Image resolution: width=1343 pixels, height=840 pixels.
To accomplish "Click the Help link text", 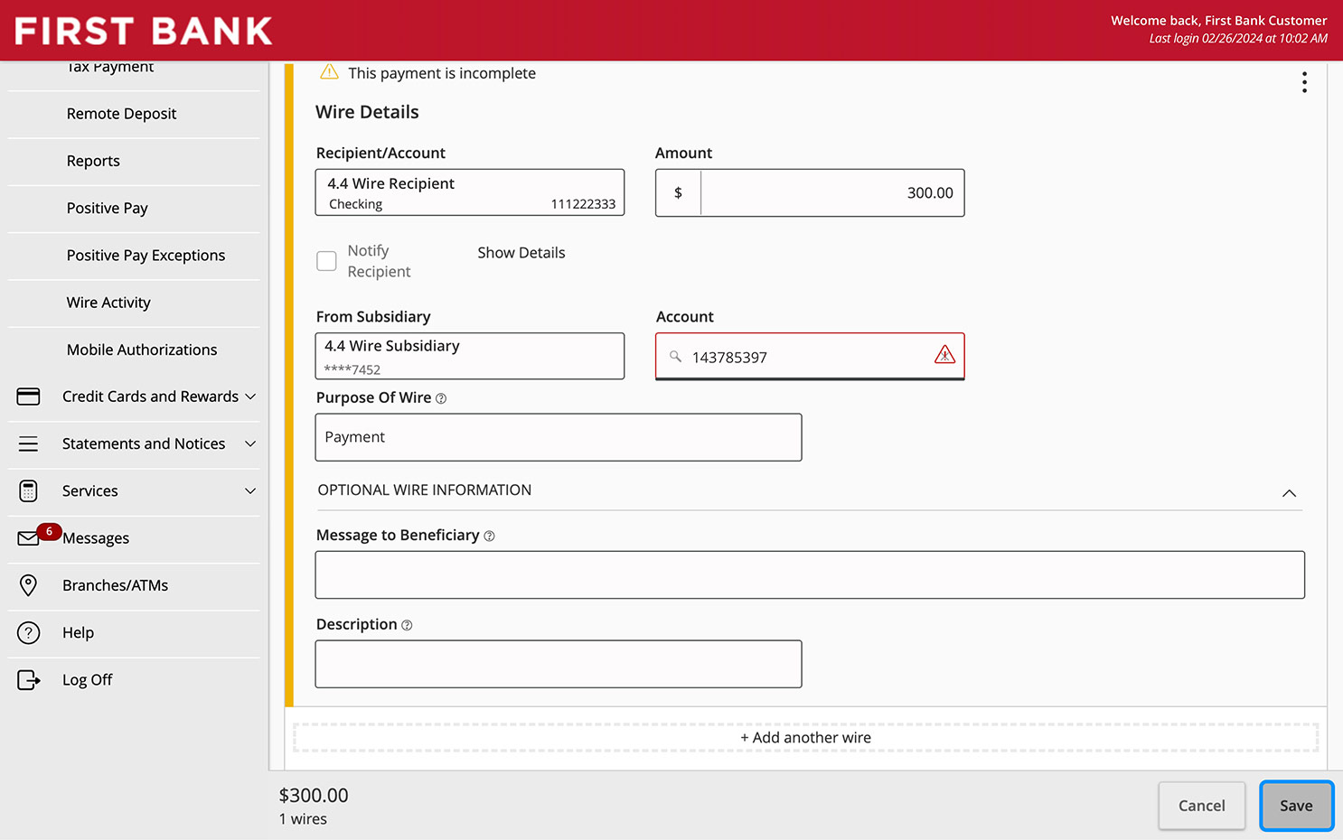I will tap(78, 633).
